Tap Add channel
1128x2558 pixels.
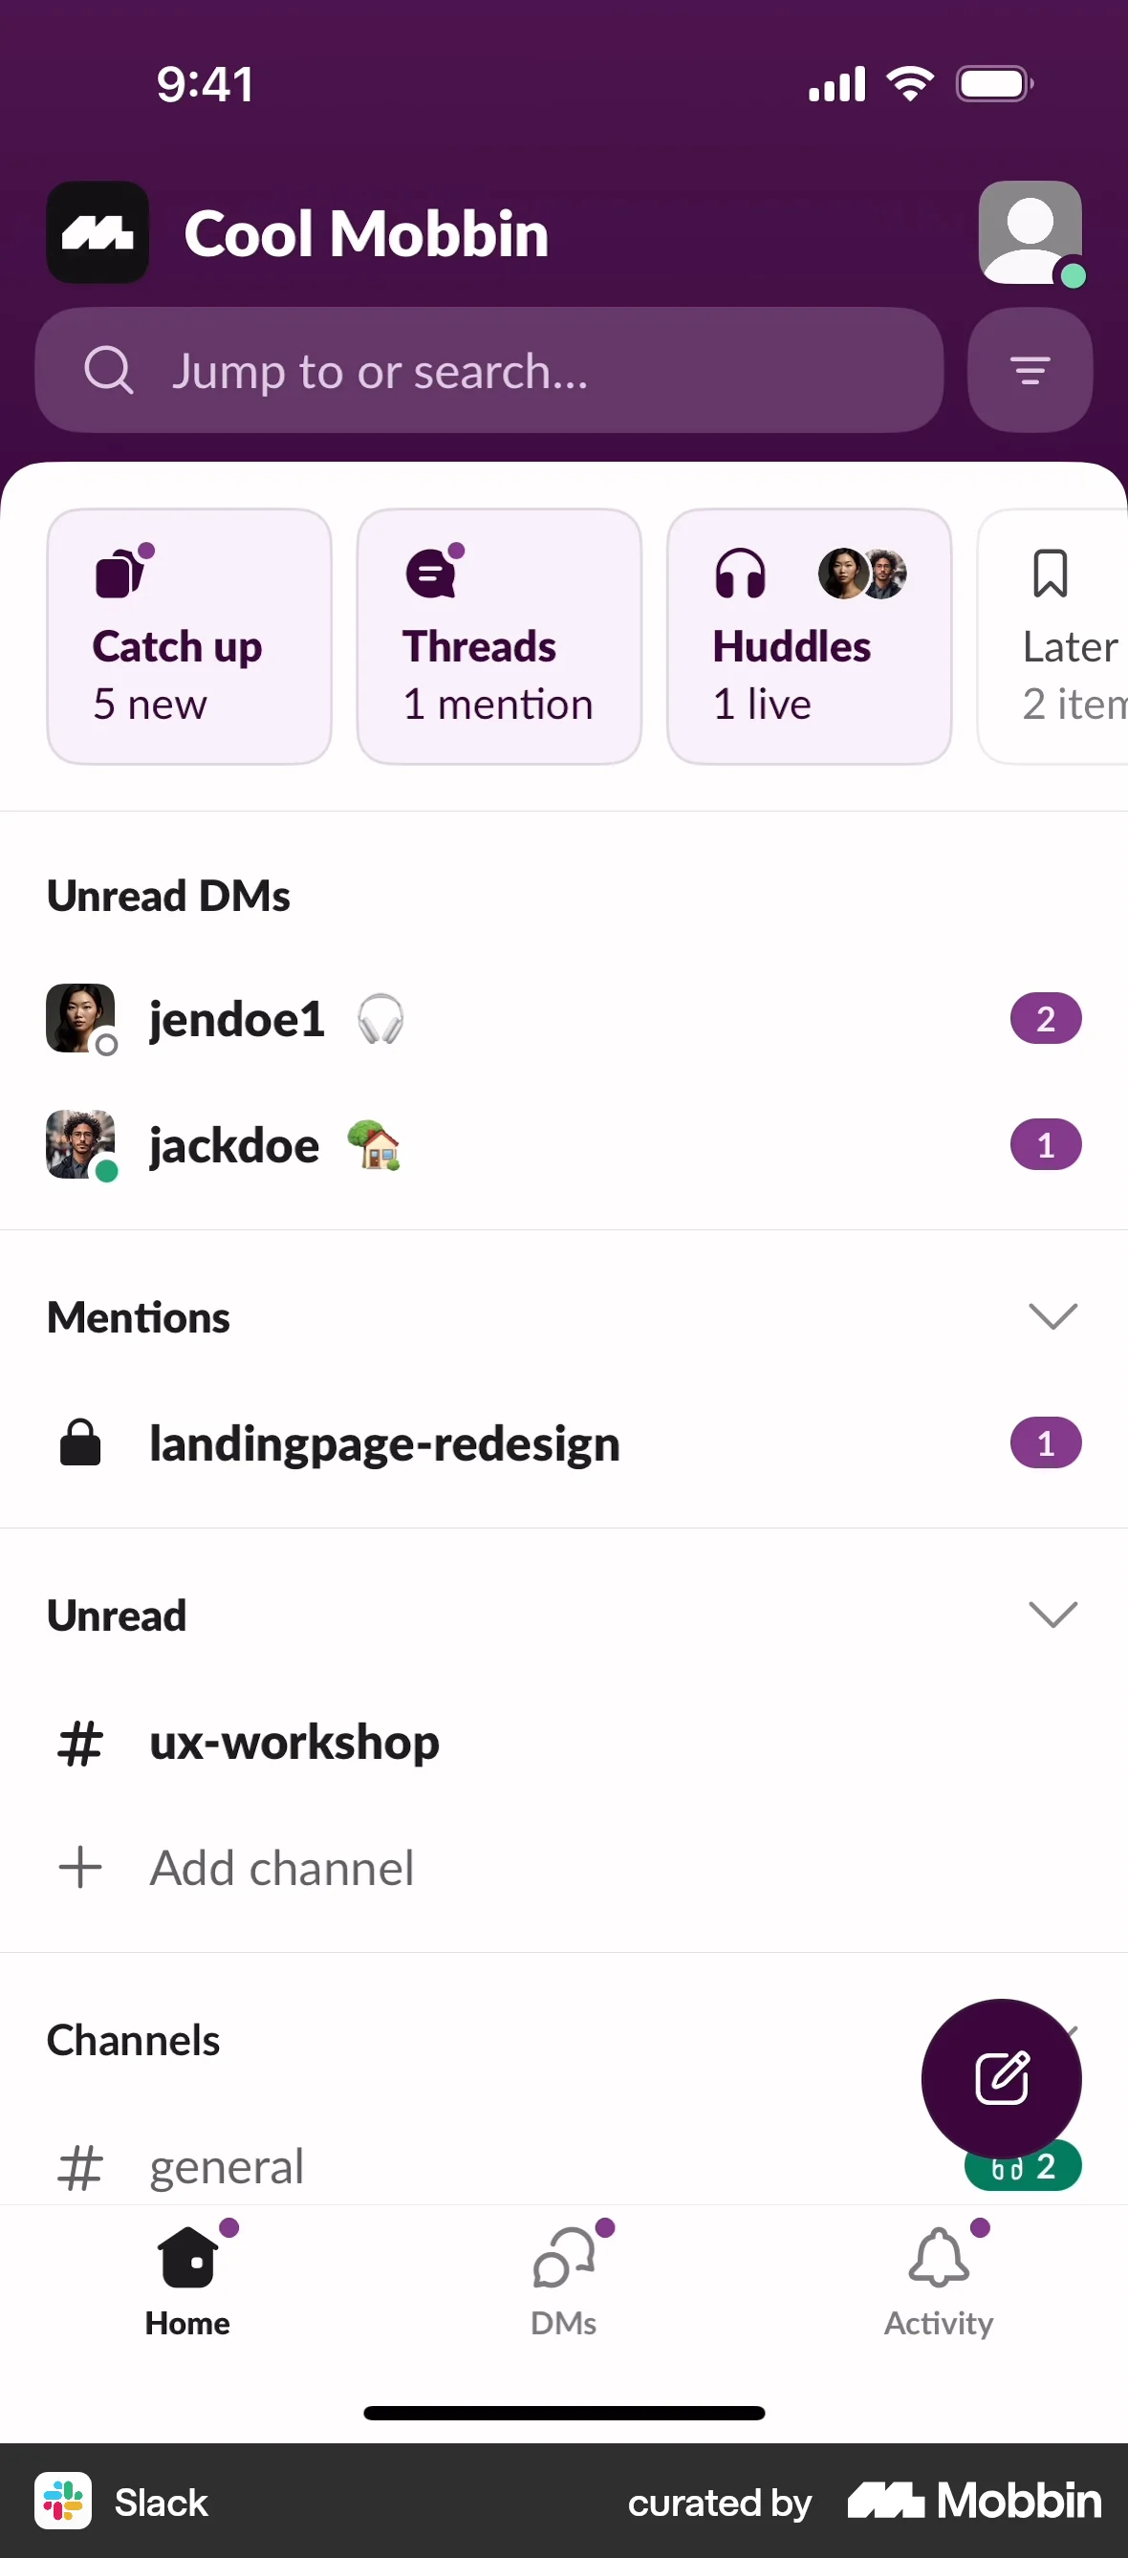click(x=282, y=1868)
